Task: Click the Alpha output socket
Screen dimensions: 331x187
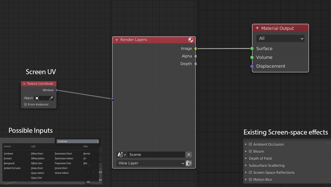Action: coord(196,56)
